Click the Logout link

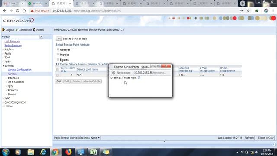[8, 30]
